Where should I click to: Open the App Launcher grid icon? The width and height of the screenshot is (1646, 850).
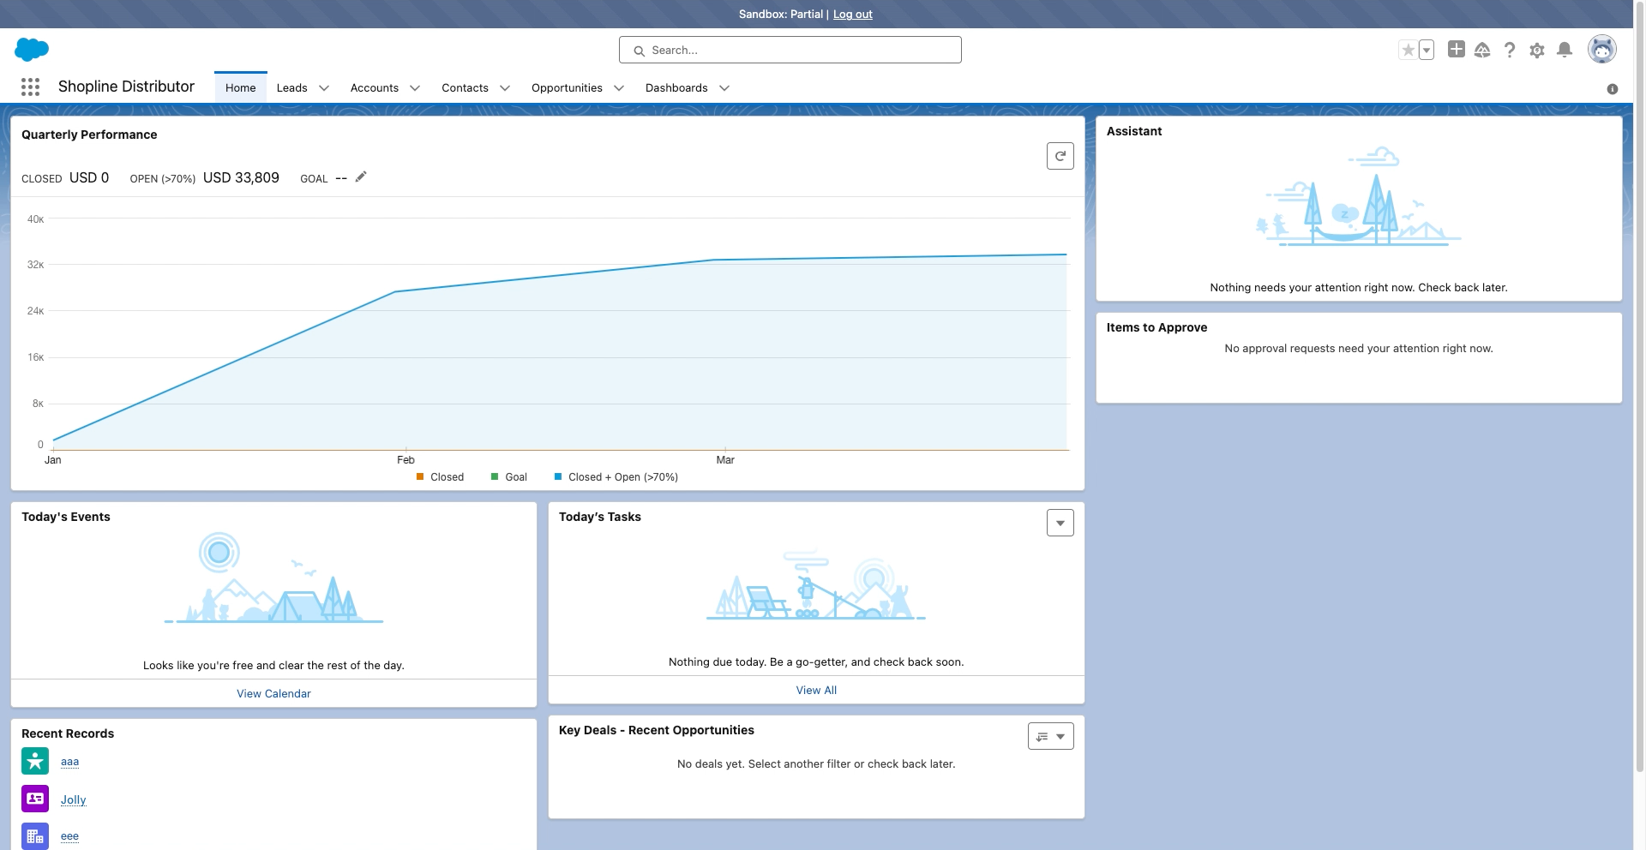tap(30, 87)
